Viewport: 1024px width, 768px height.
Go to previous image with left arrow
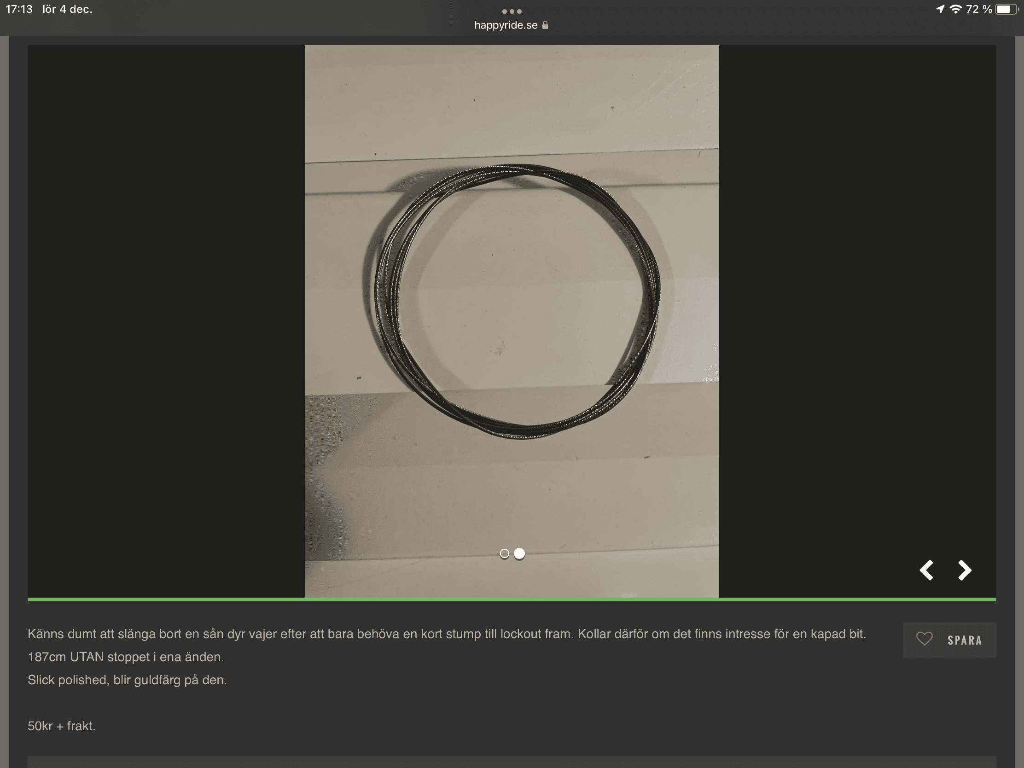pyautogui.click(x=926, y=570)
